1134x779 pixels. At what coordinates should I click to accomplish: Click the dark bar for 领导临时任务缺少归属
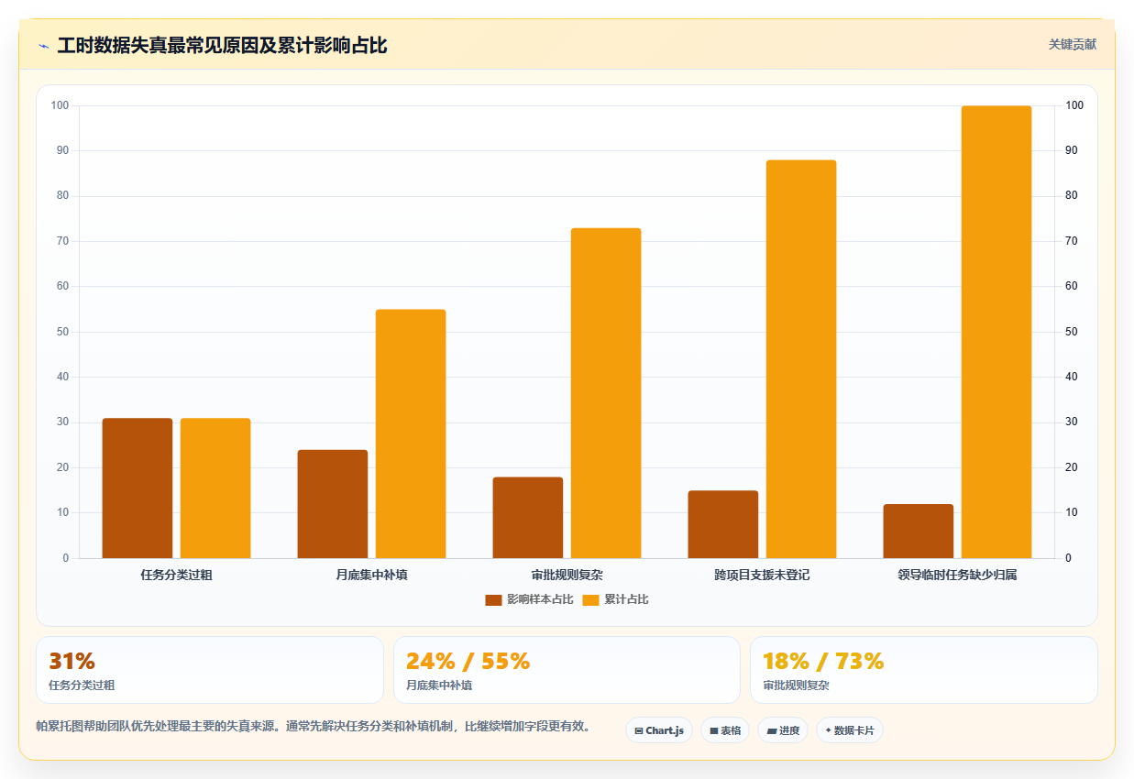(919, 532)
